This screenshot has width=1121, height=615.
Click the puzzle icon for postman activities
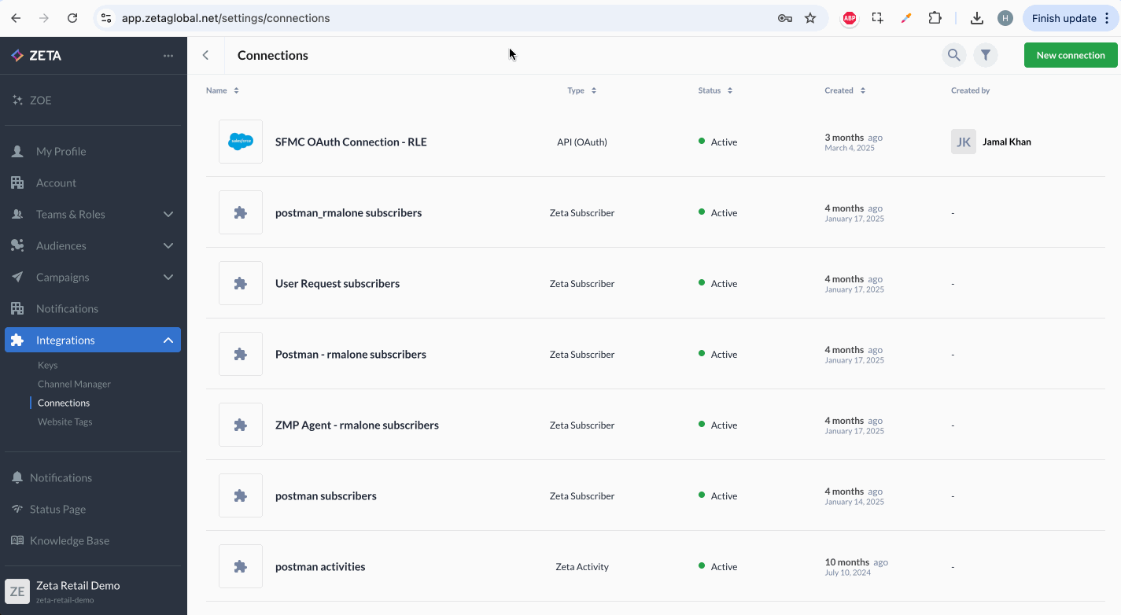coord(241,566)
